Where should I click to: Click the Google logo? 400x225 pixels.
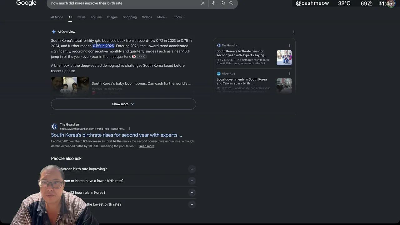click(26, 3)
